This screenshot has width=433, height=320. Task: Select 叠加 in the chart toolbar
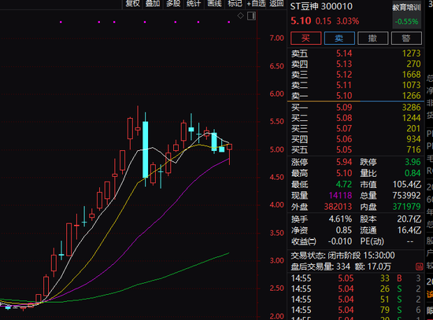click(153, 4)
